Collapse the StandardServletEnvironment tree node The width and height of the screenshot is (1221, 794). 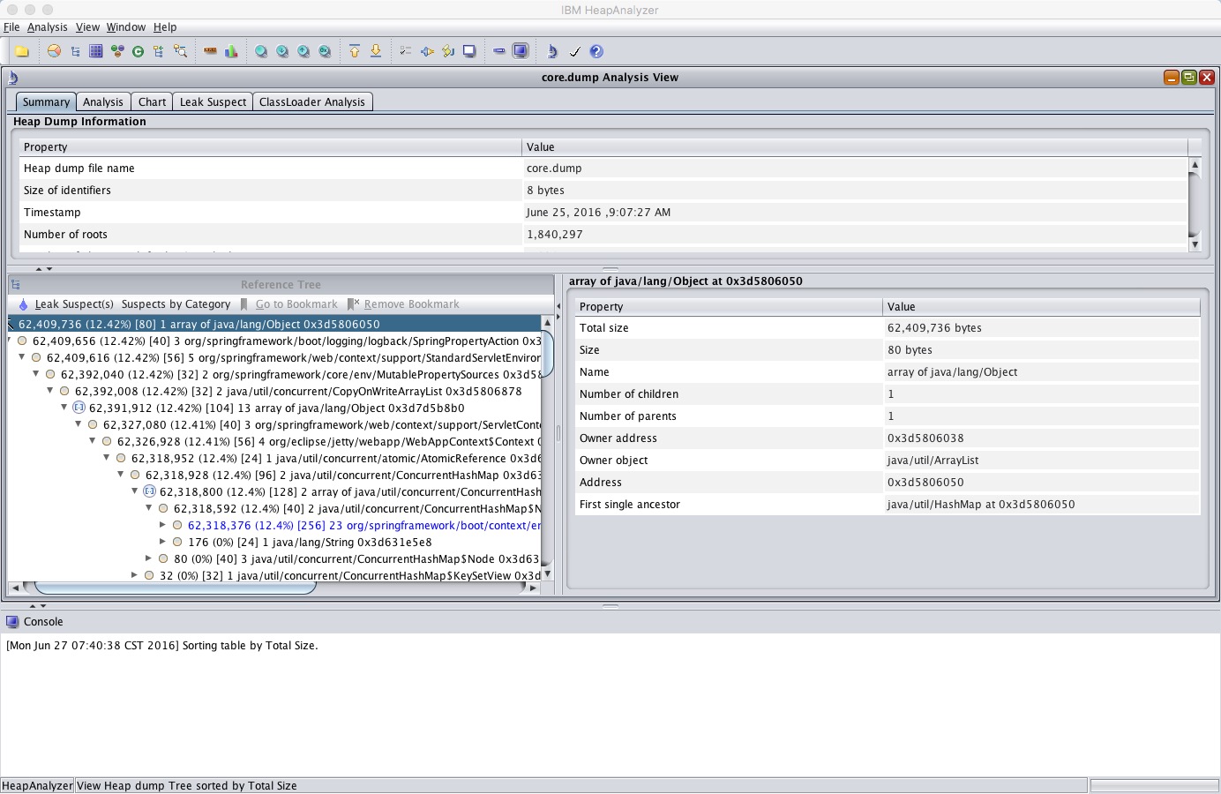point(22,357)
